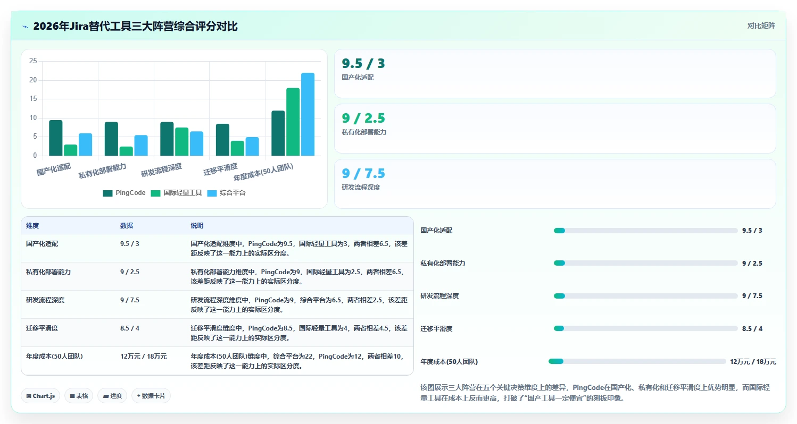This screenshot has width=797, height=424.
Task: Click the 研发流程深度 progress bar
Action: (x=645, y=296)
